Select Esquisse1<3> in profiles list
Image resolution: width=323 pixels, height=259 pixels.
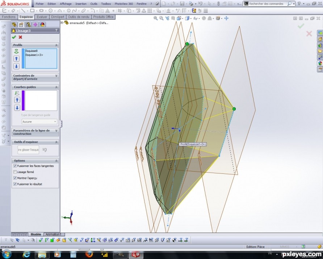coord(34,55)
